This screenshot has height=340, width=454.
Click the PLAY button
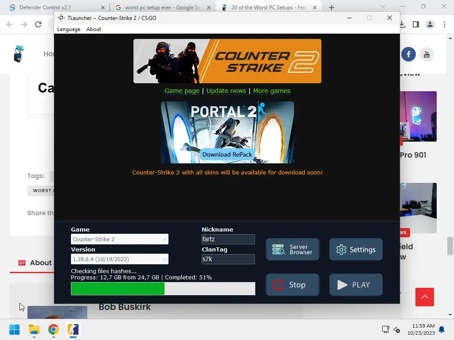pyautogui.click(x=356, y=285)
